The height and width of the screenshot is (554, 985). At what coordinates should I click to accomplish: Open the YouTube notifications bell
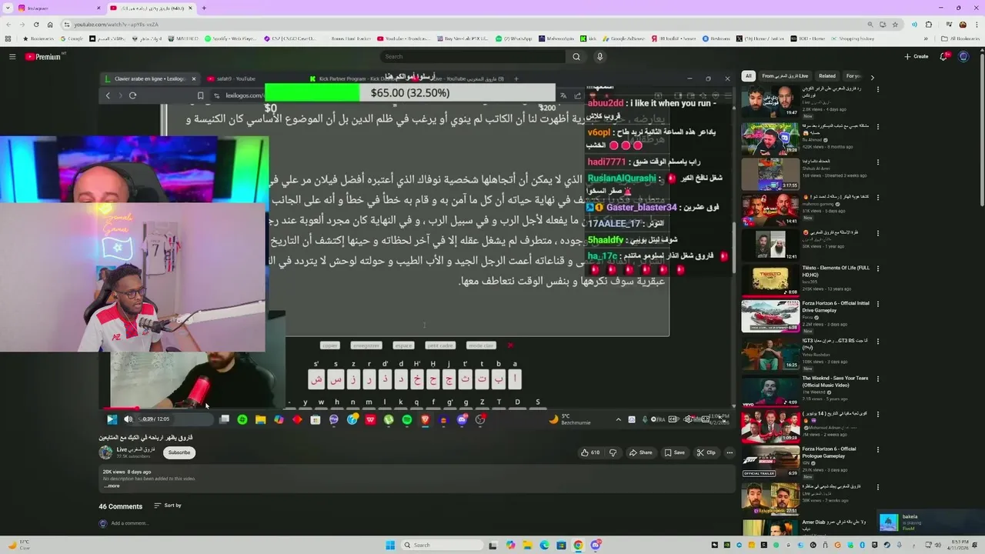944,56
